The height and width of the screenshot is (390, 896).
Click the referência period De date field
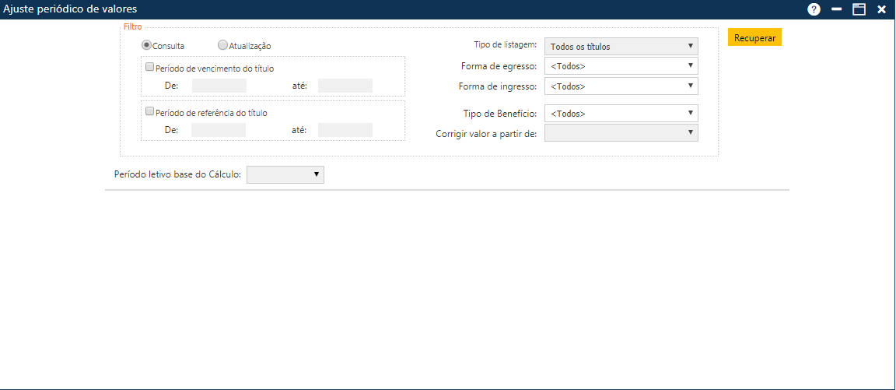pos(219,130)
